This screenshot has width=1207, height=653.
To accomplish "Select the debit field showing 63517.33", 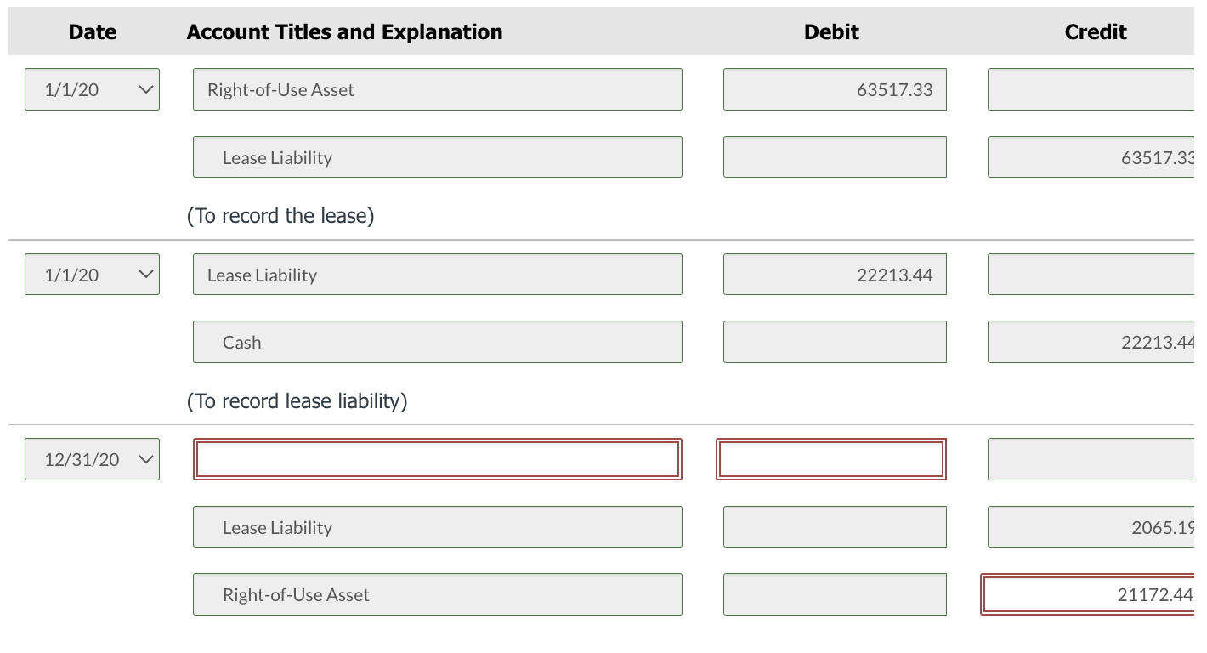I will coord(835,89).
